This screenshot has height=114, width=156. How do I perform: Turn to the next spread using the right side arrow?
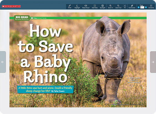(x=153, y=62)
